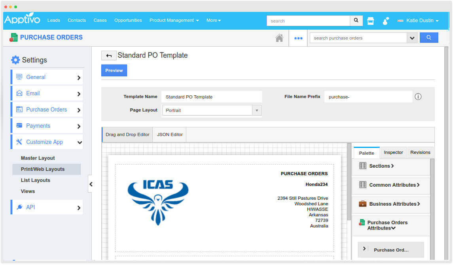Open the home icon in the header bar

pyautogui.click(x=280, y=38)
